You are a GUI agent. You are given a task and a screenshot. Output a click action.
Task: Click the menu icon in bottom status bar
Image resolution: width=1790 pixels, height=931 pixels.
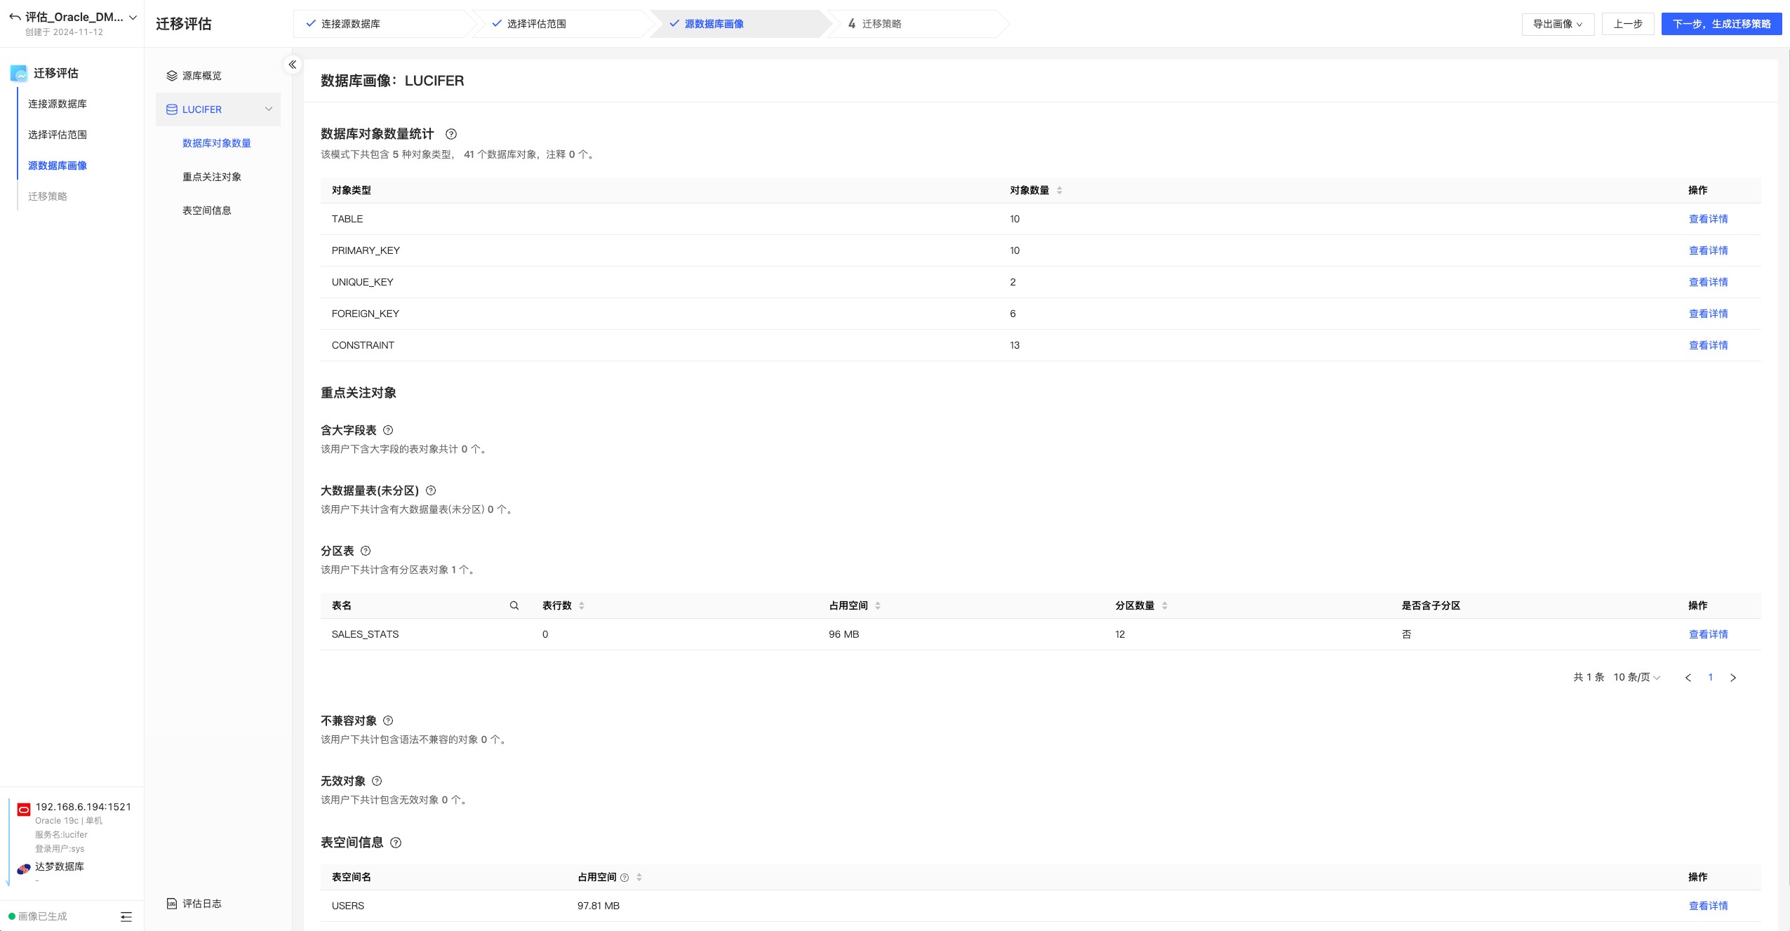[126, 916]
